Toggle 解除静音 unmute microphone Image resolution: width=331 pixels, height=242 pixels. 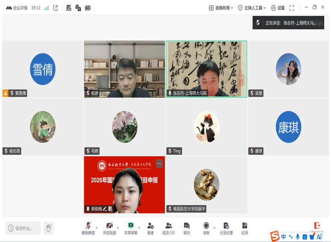coord(88,228)
